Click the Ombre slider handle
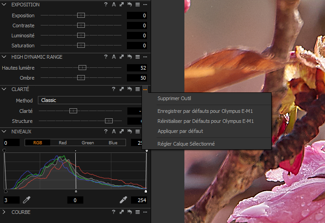Screen dimensions: 325x223 tap(81, 78)
